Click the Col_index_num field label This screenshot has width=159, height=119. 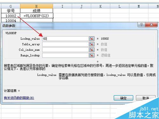pyautogui.click(x=29, y=50)
